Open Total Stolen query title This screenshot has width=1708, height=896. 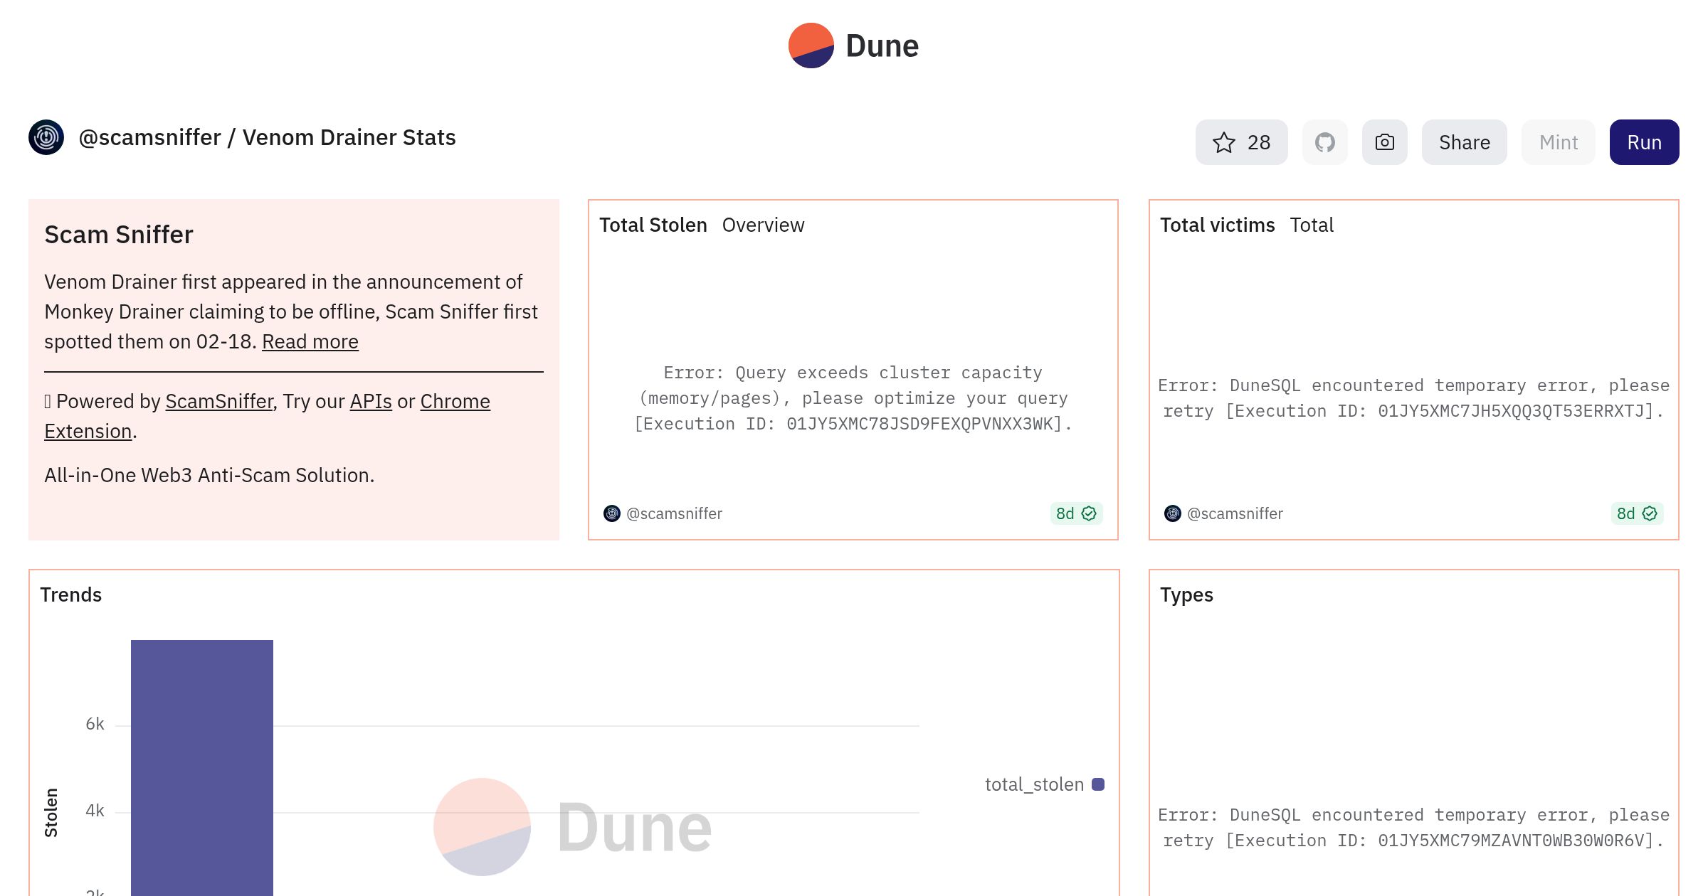pyautogui.click(x=653, y=225)
